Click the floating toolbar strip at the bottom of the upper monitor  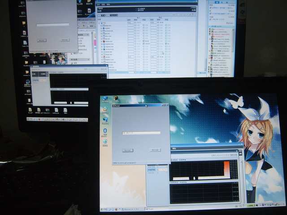point(57,120)
